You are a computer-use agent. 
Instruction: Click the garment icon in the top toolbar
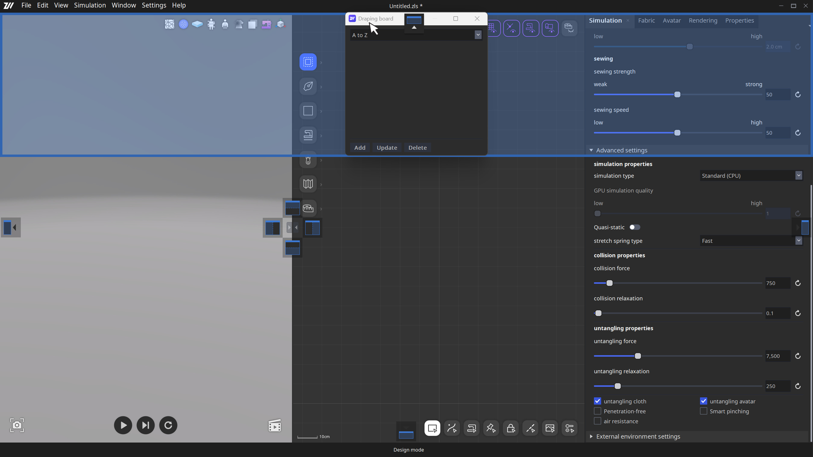click(x=239, y=24)
